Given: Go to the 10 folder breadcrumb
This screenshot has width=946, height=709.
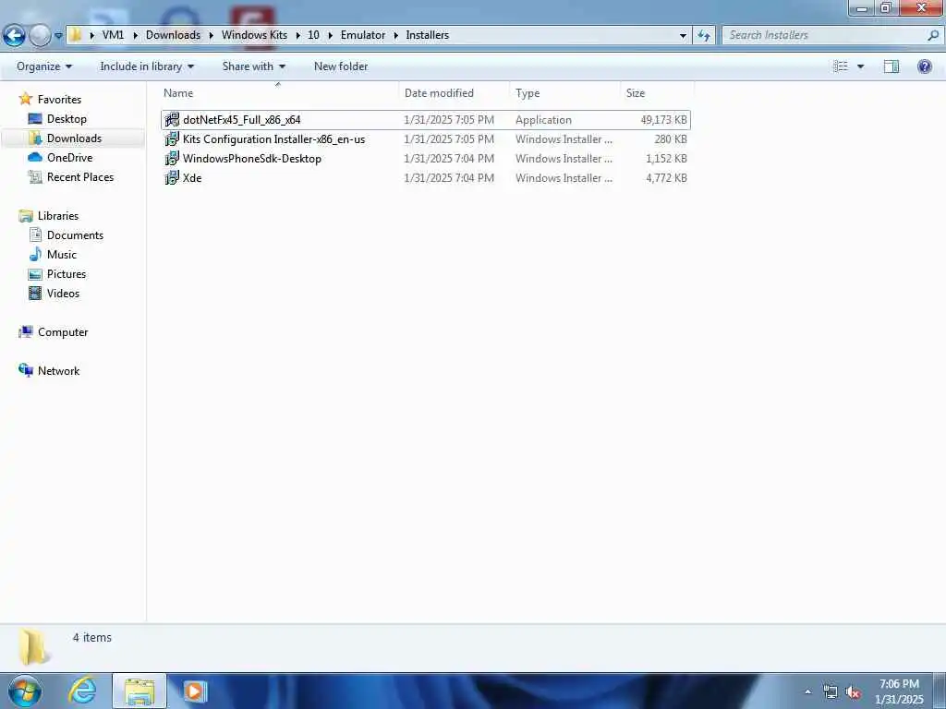Looking at the screenshot, I should 313,35.
